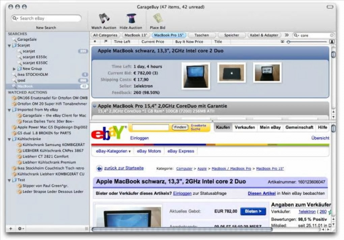Collapse the MacBook Pro 15,4" auction disclosure
The height and width of the screenshot is (240, 344).
click(94, 106)
